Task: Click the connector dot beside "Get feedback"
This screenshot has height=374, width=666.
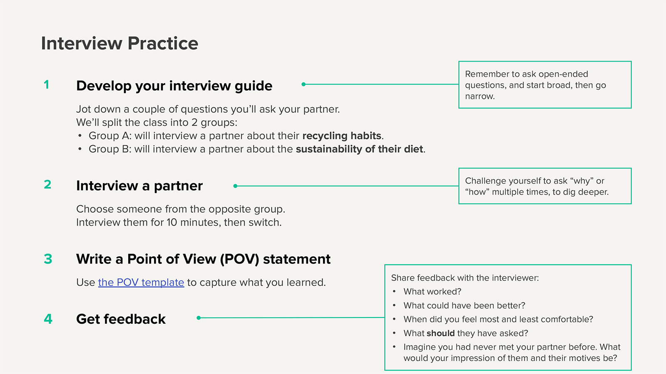Action: [x=199, y=318]
